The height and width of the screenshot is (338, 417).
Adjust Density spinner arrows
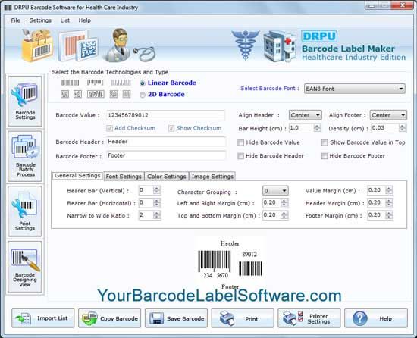pyautogui.click(x=402, y=128)
